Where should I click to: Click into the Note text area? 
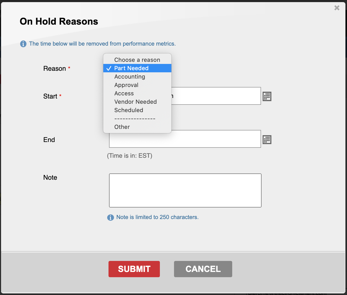tap(185, 190)
